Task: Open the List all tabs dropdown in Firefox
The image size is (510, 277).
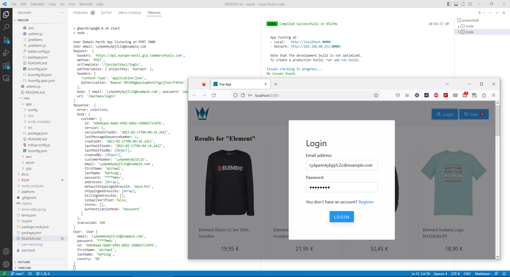Action: 447,84
